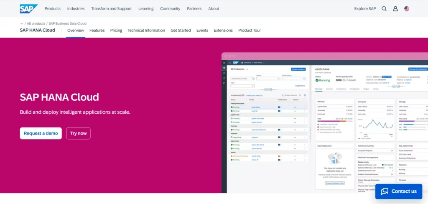
Task: Select the Connections tab in the dashboard image
Action: [x=341, y=89]
